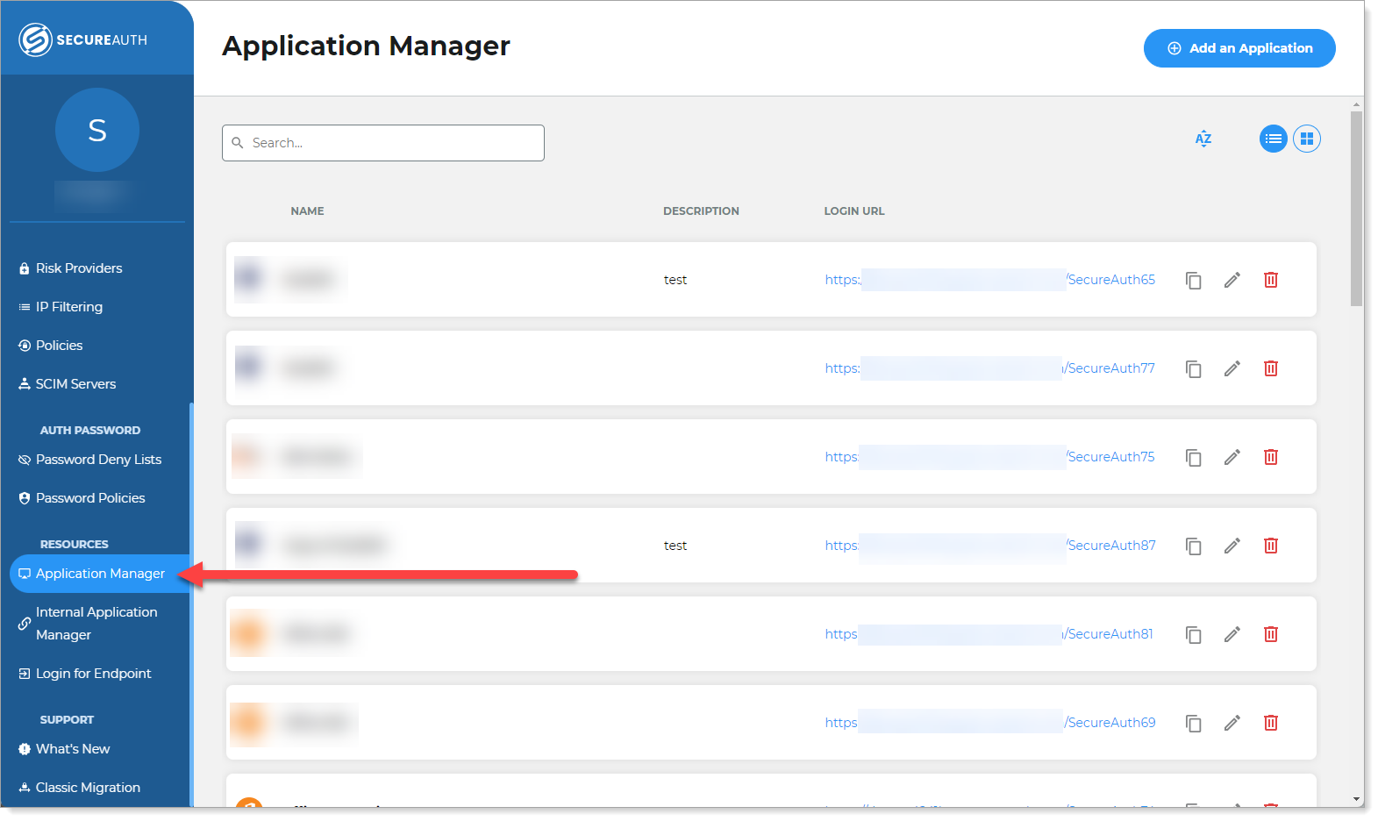Screen dimensions: 1378x821
Task: Click test description in SecureAuth65 row
Action: pos(675,280)
